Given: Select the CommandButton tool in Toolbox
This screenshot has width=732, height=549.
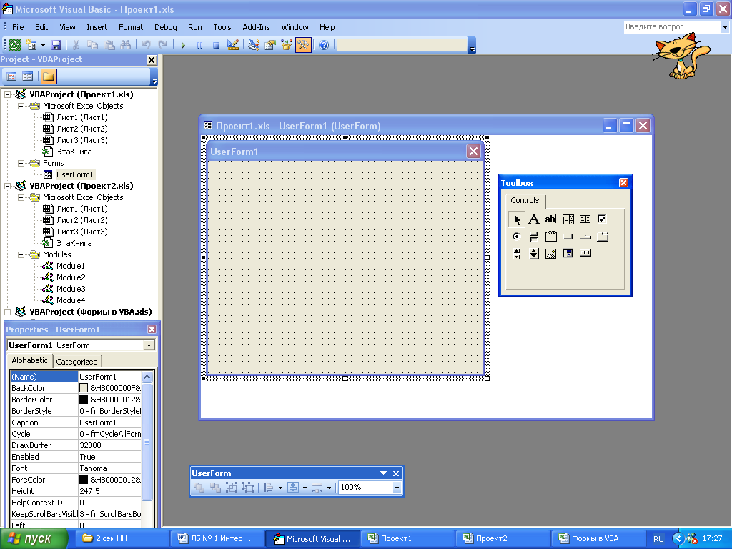Looking at the screenshot, I should pos(568,236).
